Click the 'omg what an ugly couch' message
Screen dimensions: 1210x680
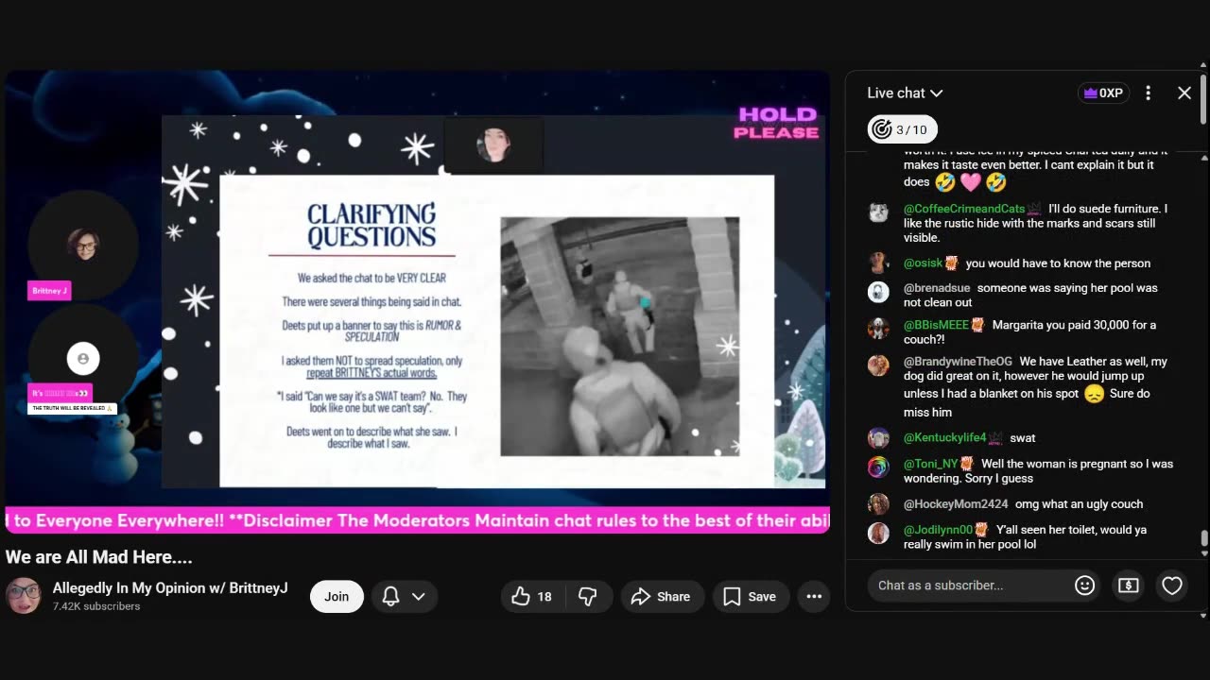(1080, 504)
